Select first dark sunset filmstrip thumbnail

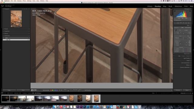(x=5, y=98)
